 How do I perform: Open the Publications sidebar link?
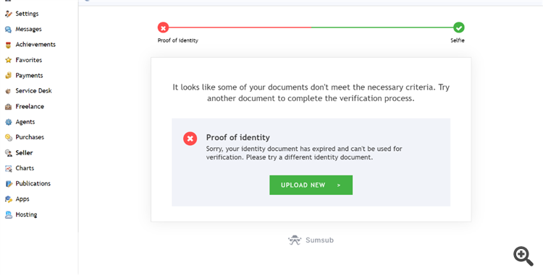click(33, 183)
